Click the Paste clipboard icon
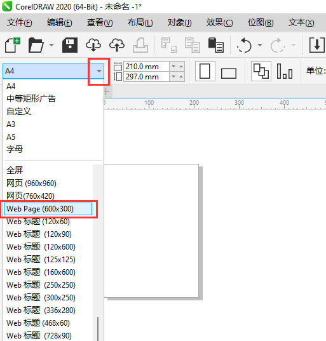Viewport: 326px width, 341px height. (x=216, y=45)
